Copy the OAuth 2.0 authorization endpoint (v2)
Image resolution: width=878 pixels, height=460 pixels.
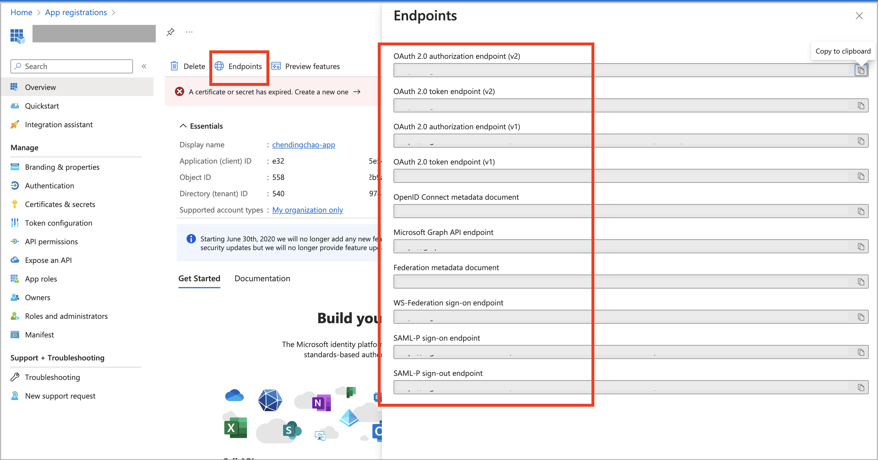tap(861, 70)
